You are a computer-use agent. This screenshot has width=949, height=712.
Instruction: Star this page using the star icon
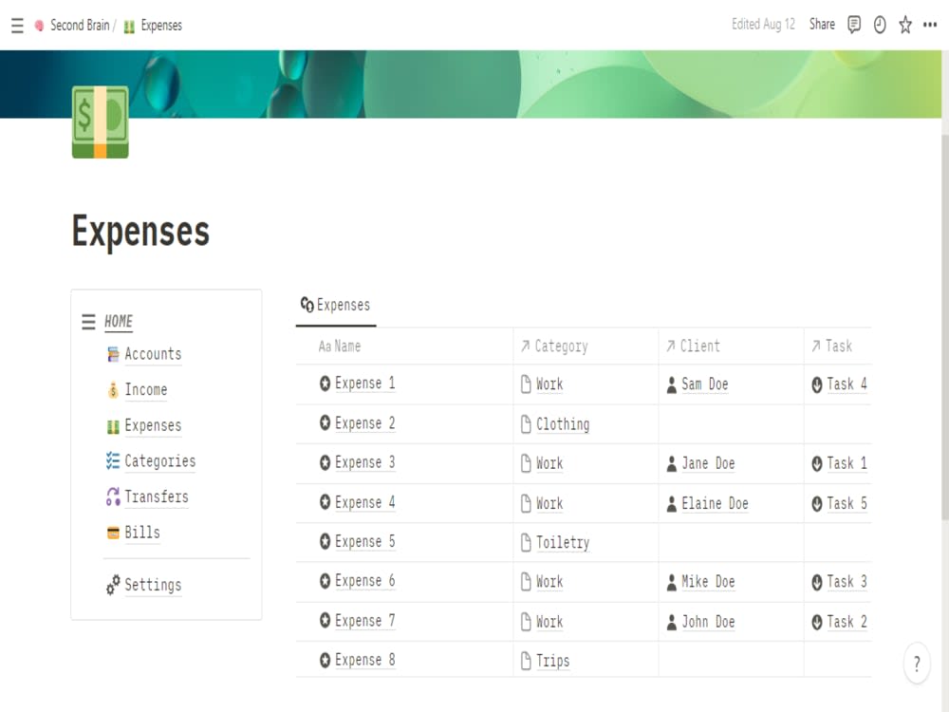[x=904, y=25]
